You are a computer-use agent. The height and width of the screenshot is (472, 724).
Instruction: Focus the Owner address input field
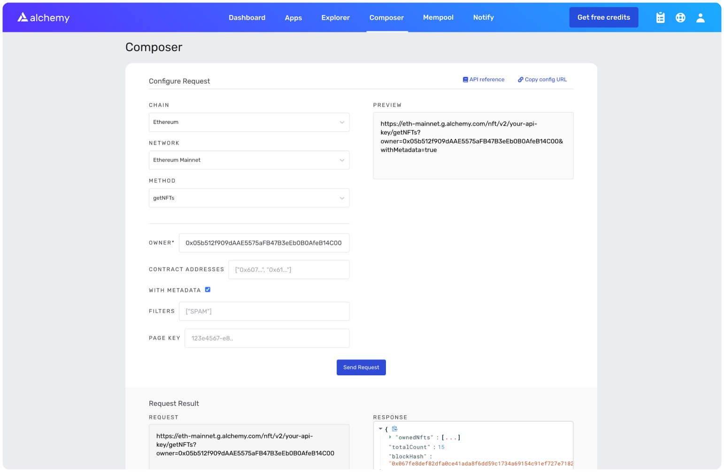coord(264,243)
